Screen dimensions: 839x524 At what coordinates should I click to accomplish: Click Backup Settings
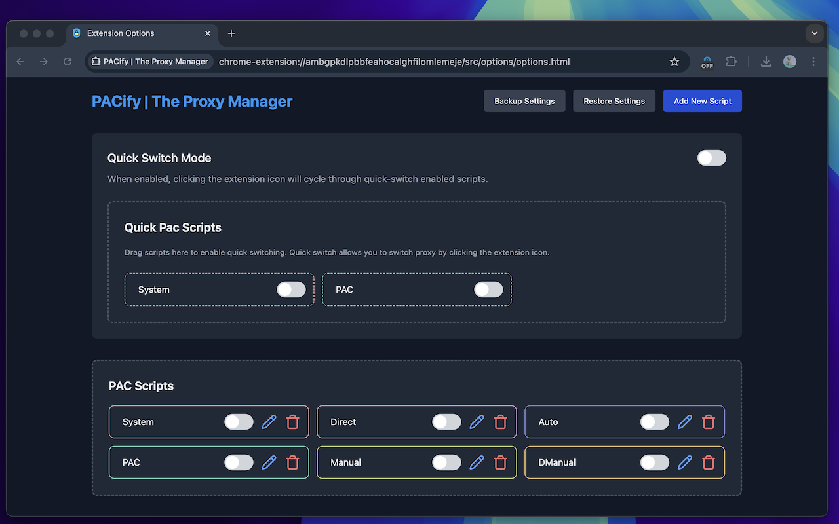coord(524,101)
